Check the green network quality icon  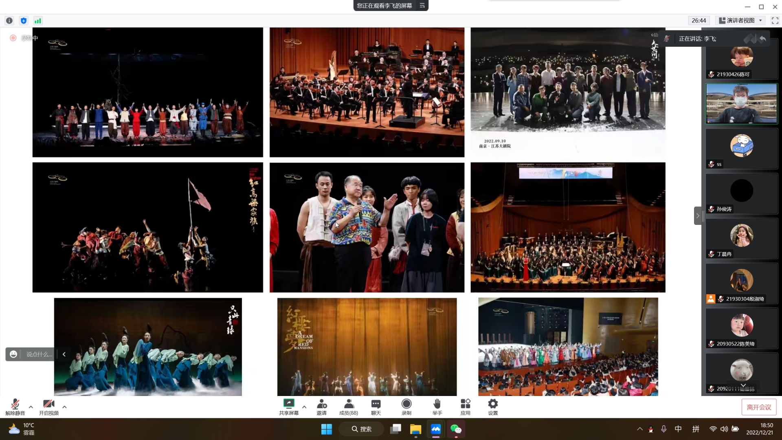click(x=38, y=21)
